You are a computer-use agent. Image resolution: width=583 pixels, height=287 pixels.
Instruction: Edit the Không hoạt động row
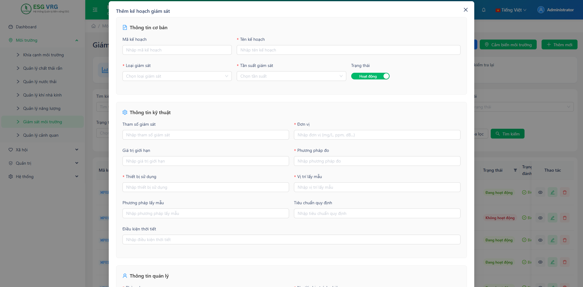[553, 218]
